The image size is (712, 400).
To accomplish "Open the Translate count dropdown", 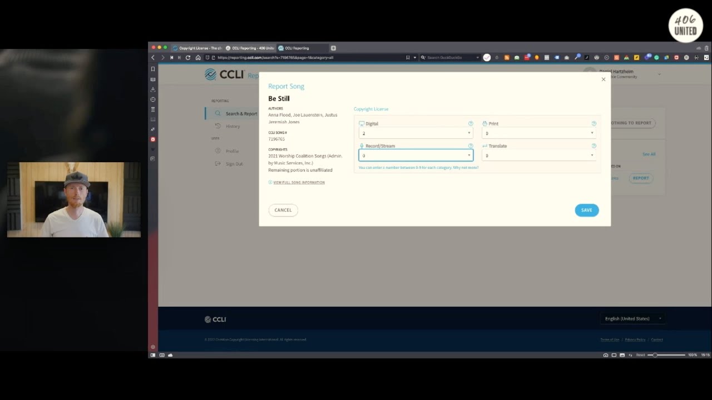I will coord(538,156).
